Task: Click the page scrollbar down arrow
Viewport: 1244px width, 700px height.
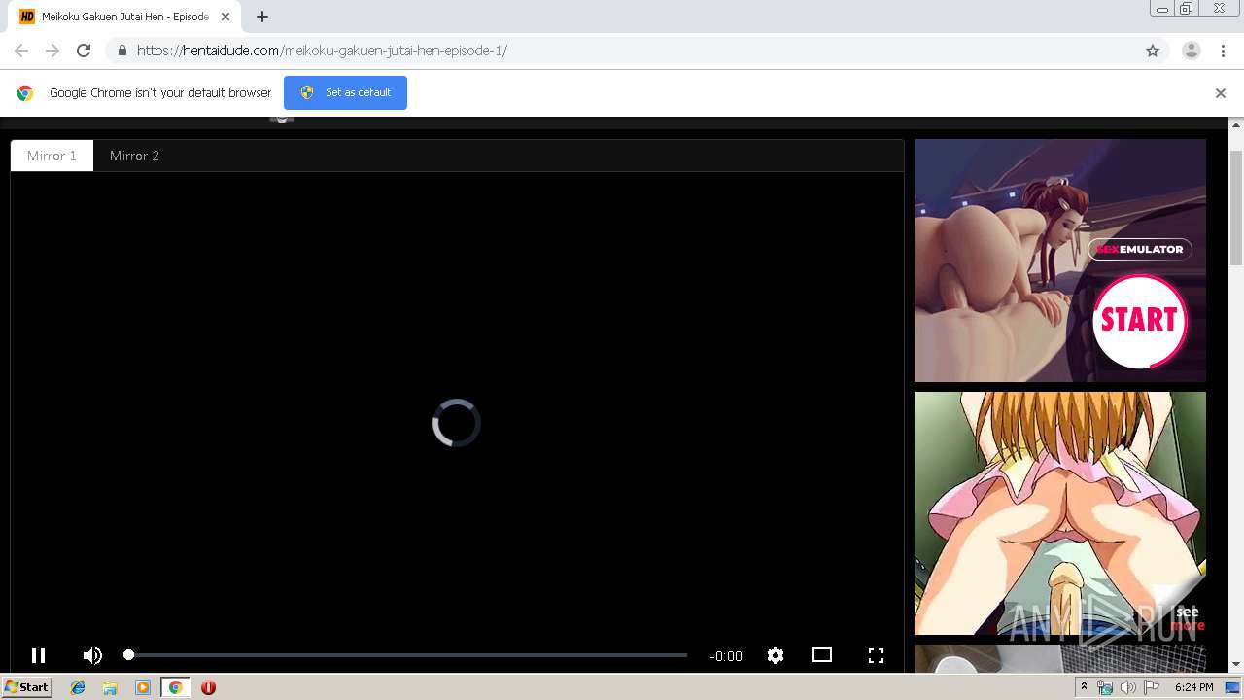Action: pos(1236,664)
